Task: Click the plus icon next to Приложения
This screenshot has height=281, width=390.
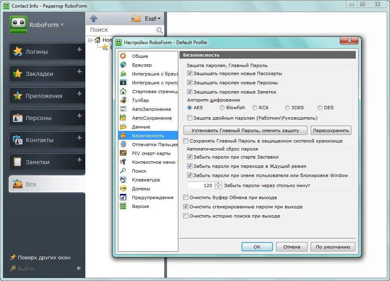Action: point(79,94)
